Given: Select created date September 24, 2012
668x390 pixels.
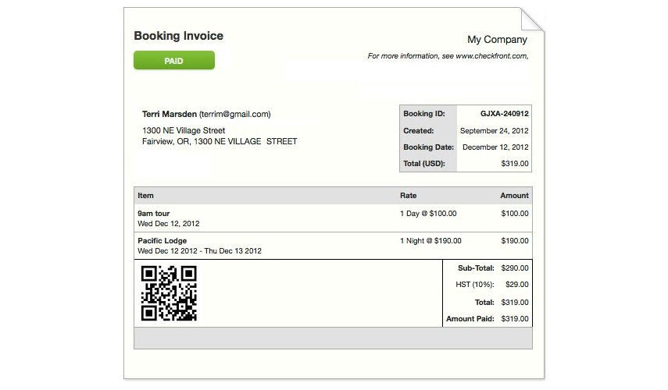Looking at the screenshot, I should (495, 130).
